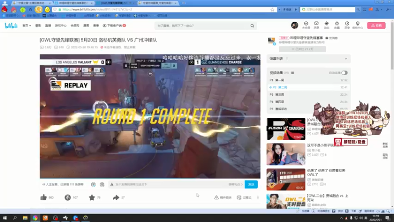Click the pink 投稿 upload button
This screenshot has height=222, width=394.
pyautogui.click(x=376, y=26)
